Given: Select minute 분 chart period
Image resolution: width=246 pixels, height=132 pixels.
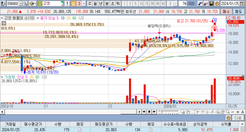Looking at the screenshot, I should pyautogui.click(x=107, y=4).
